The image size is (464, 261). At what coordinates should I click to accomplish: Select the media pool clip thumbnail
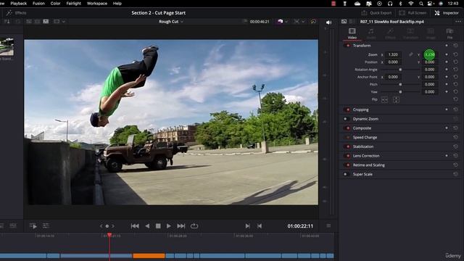point(7,46)
